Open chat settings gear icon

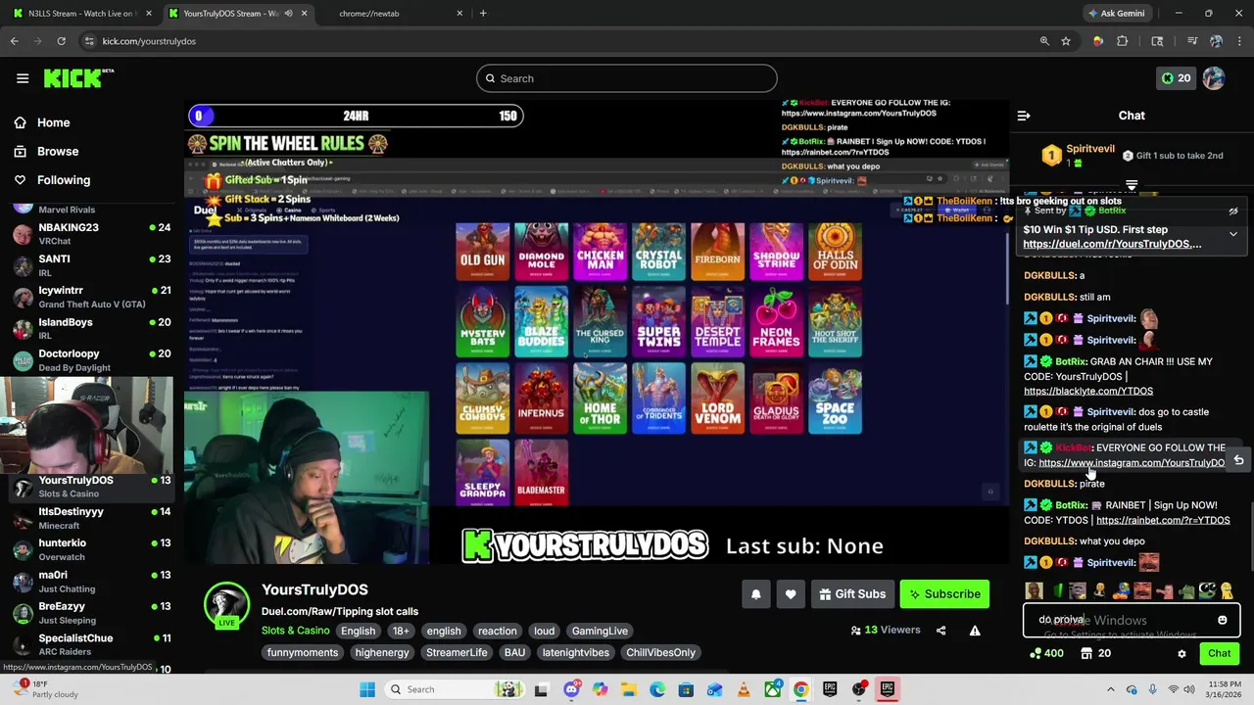point(1182,654)
